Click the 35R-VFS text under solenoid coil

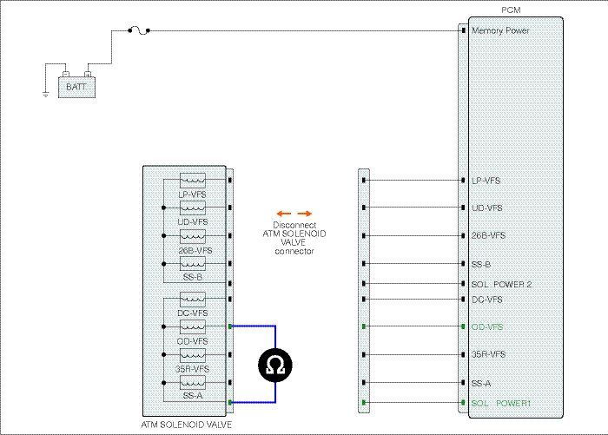click(192, 369)
